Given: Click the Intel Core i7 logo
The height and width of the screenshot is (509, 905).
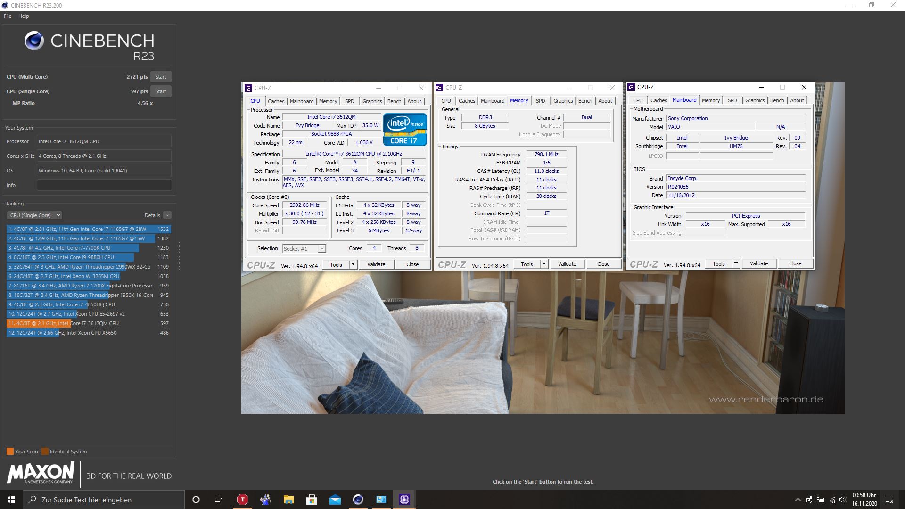Looking at the screenshot, I should click(x=405, y=129).
